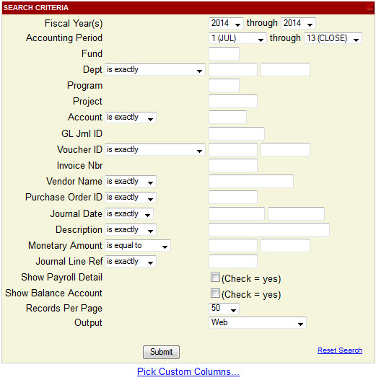
Task: Enable Show Payroll Detail checkbox
Action: 215,278
